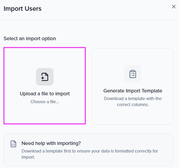Click the "Choose a file..." text

click(x=45, y=102)
